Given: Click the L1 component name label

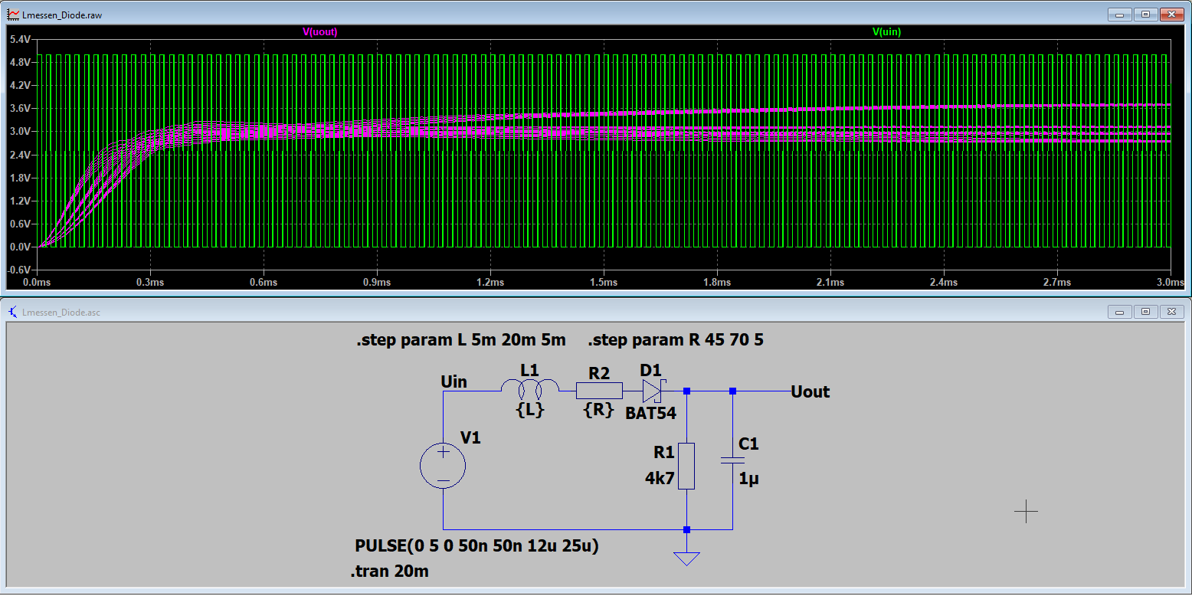Looking at the screenshot, I should click(x=530, y=370).
